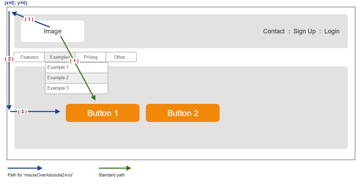
Task: Select the highlighted Example 2 entry
Action: point(77,78)
